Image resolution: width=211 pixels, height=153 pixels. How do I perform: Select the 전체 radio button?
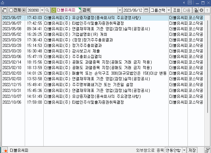(11, 10)
